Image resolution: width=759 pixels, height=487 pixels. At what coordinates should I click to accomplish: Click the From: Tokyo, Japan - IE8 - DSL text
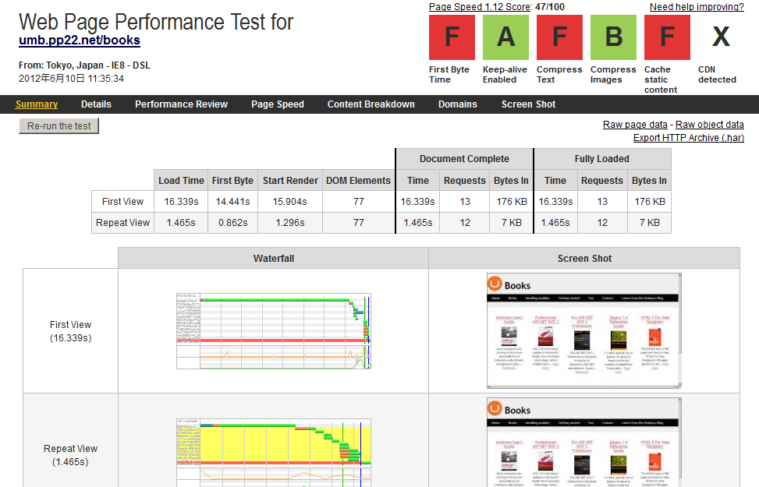pyautogui.click(x=85, y=65)
